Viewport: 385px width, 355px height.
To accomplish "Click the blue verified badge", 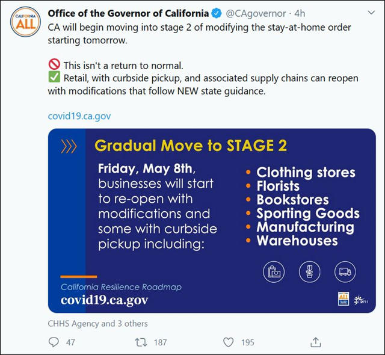I will (217, 13).
